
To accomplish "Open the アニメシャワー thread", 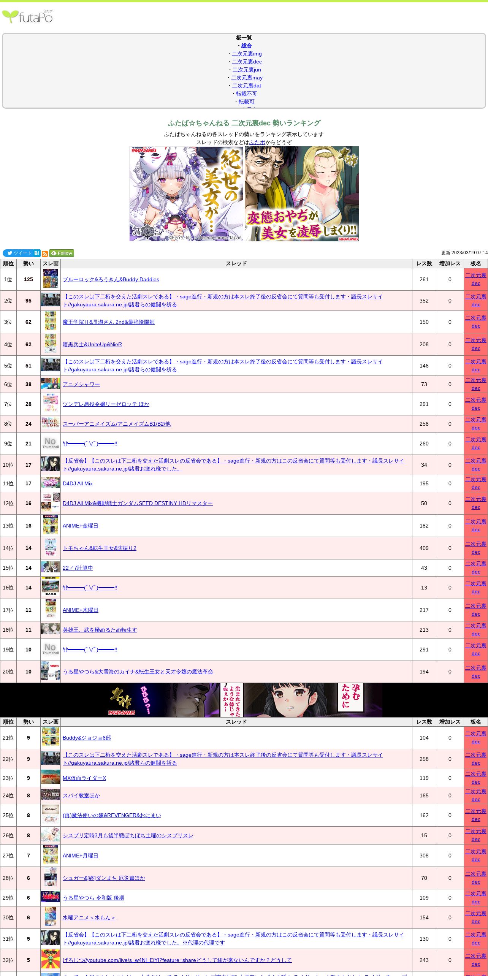I will pyautogui.click(x=81, y=384).
